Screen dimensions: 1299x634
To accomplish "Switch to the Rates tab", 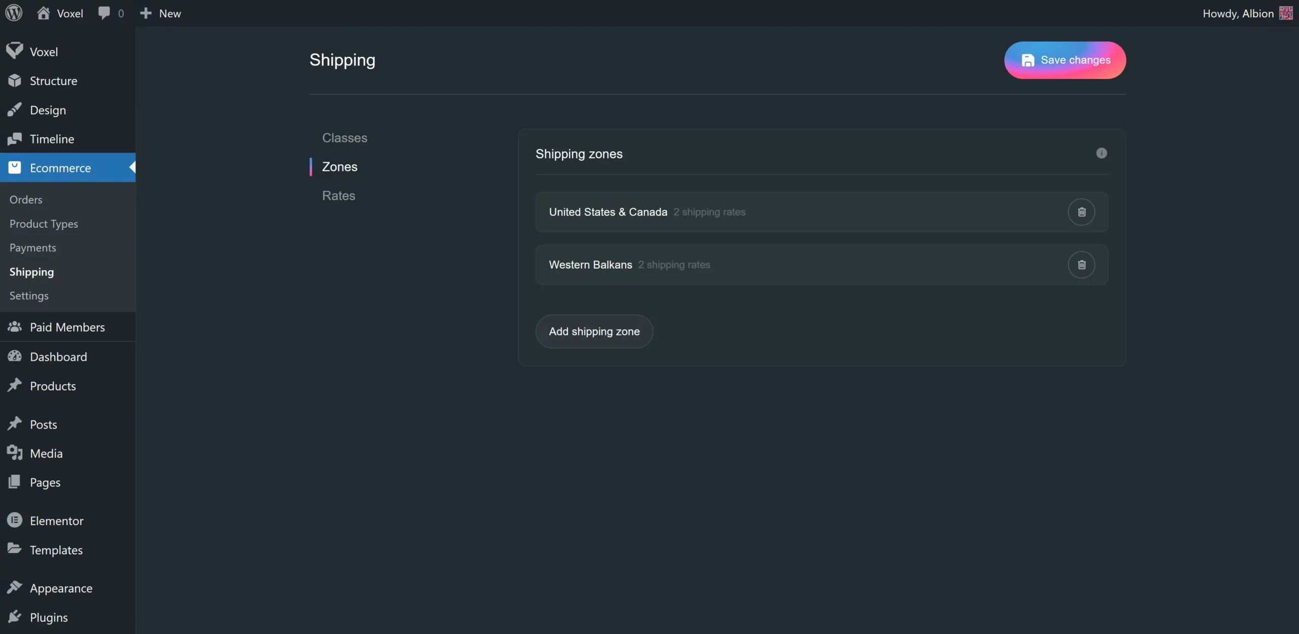I will pyautogui.click(x=338, y=196).
